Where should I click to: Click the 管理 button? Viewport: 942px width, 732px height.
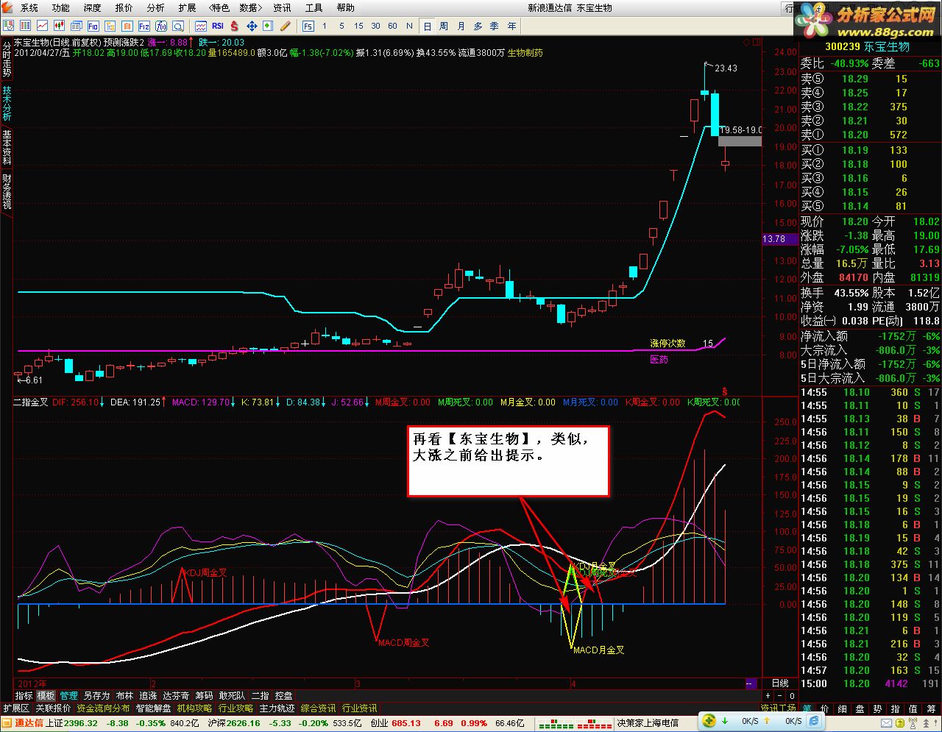(x=68, y=695)
